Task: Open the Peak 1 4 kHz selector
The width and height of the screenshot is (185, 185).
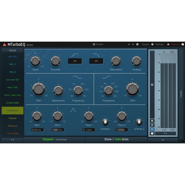Action: (89, 130)
